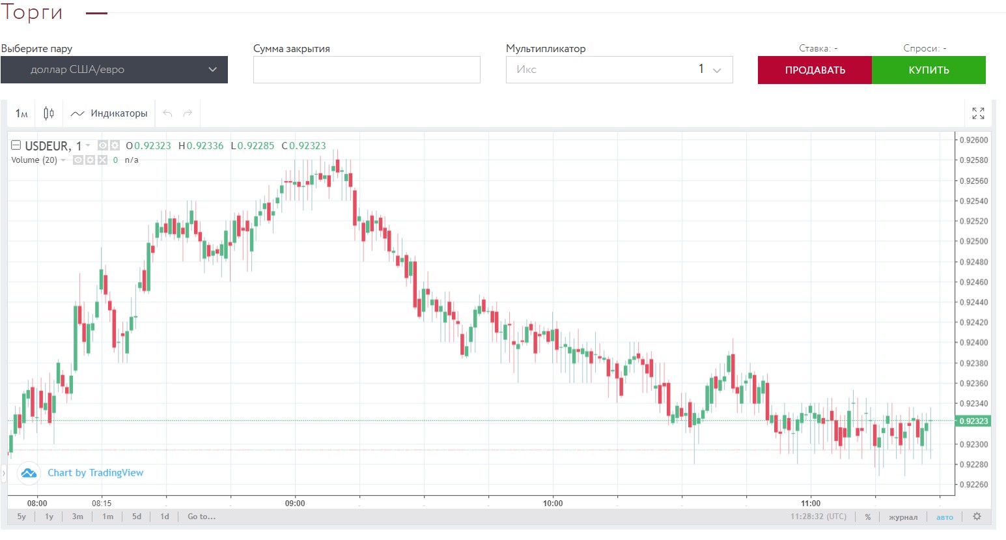Click the redo arrow in chart toolbar

[x=188, y=113]
